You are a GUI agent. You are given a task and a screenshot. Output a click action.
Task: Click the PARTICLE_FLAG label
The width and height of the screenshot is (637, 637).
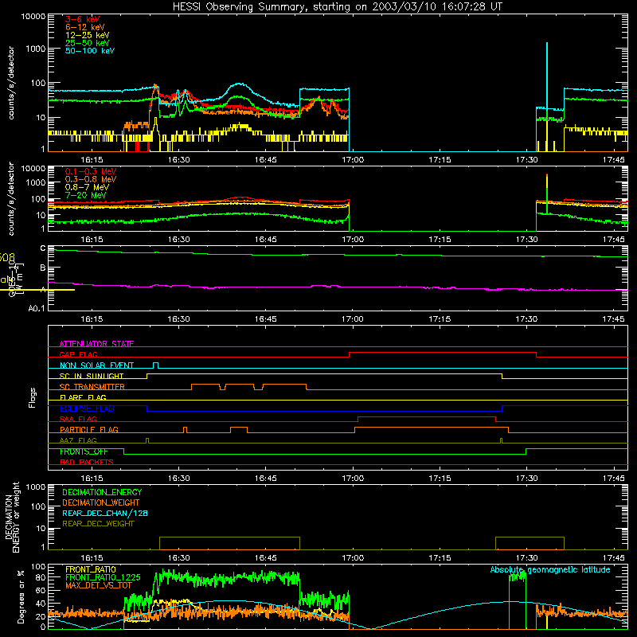point(89,429)
